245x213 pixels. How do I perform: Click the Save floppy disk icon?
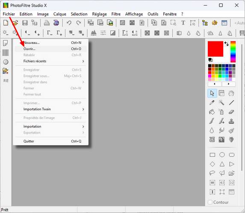coord(25,23)
